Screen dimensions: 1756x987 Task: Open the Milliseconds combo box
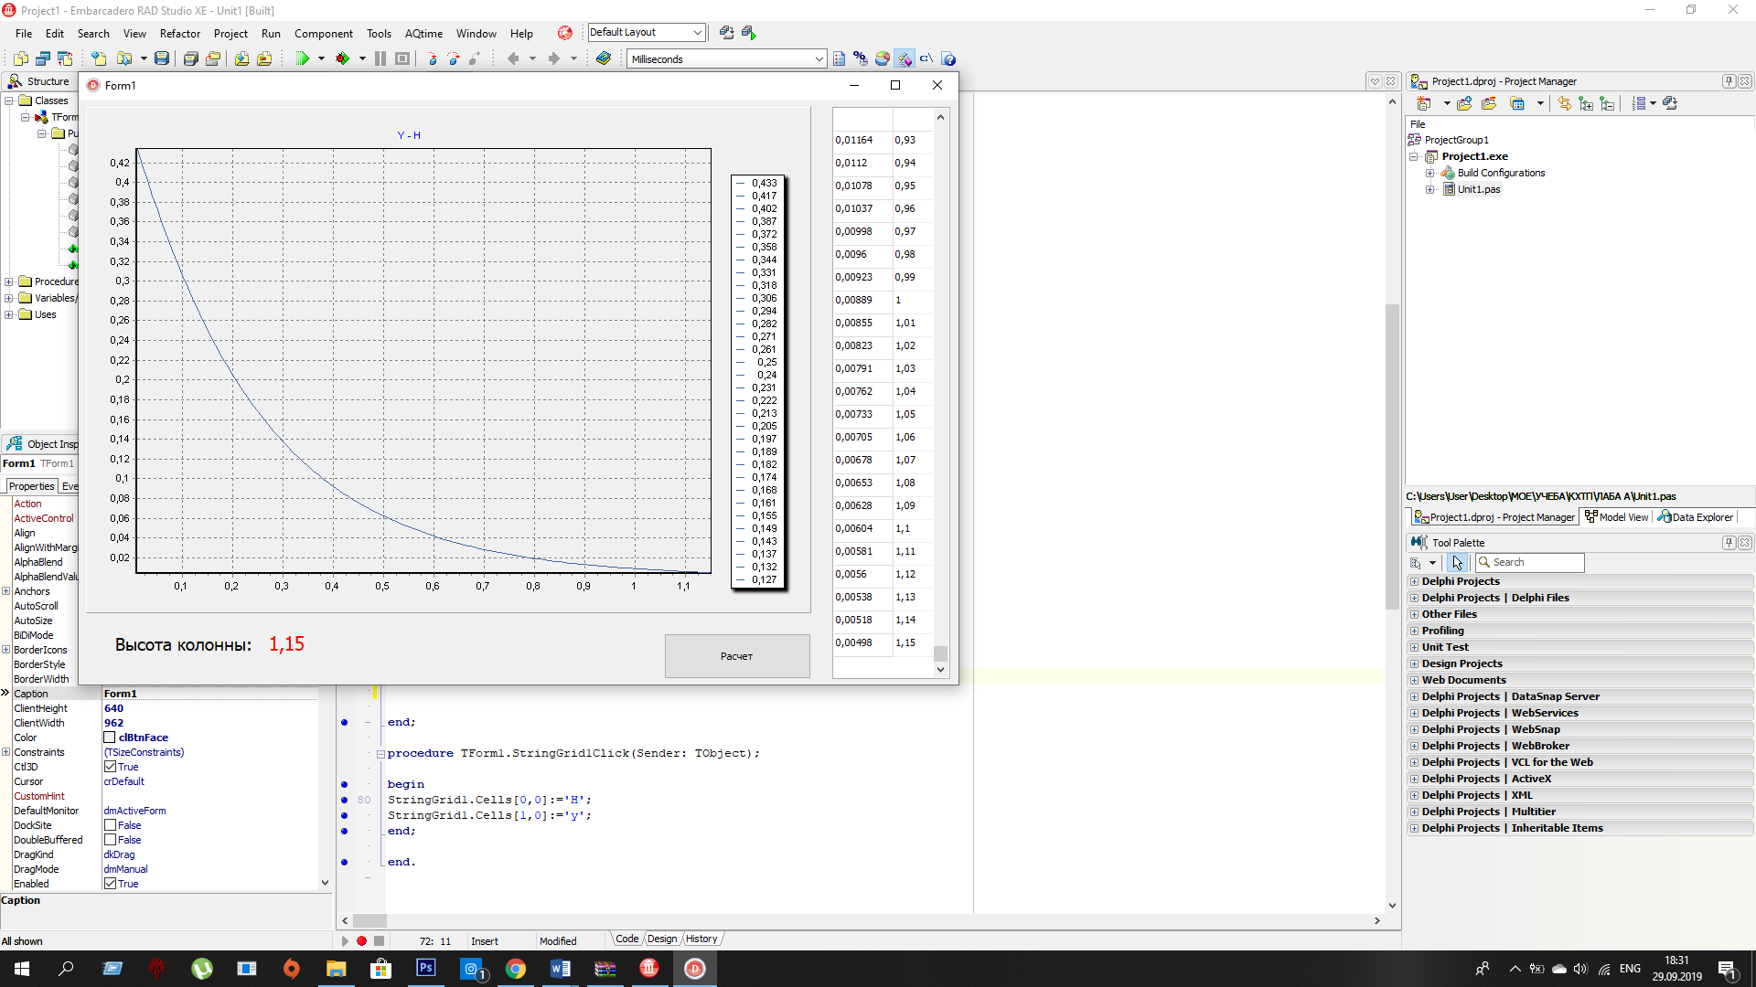(819, 59)
